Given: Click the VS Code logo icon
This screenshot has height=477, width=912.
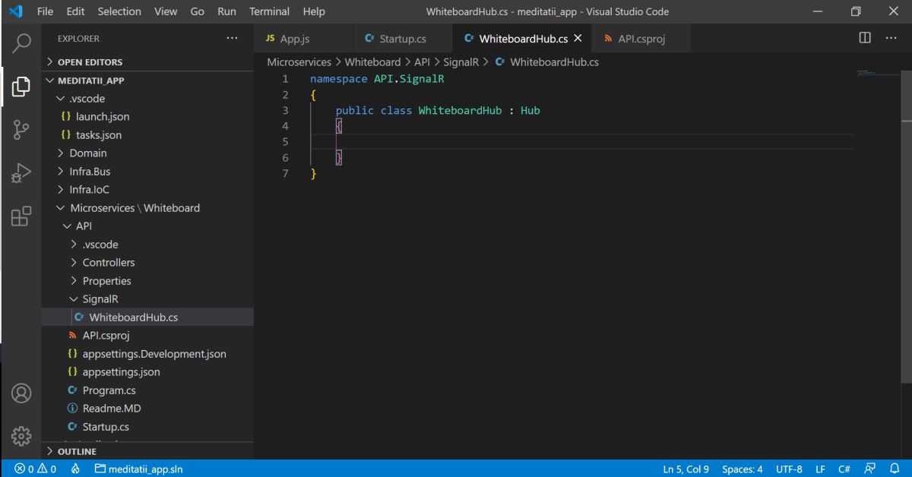Looking at the screenshot, I should coord(16,11).
